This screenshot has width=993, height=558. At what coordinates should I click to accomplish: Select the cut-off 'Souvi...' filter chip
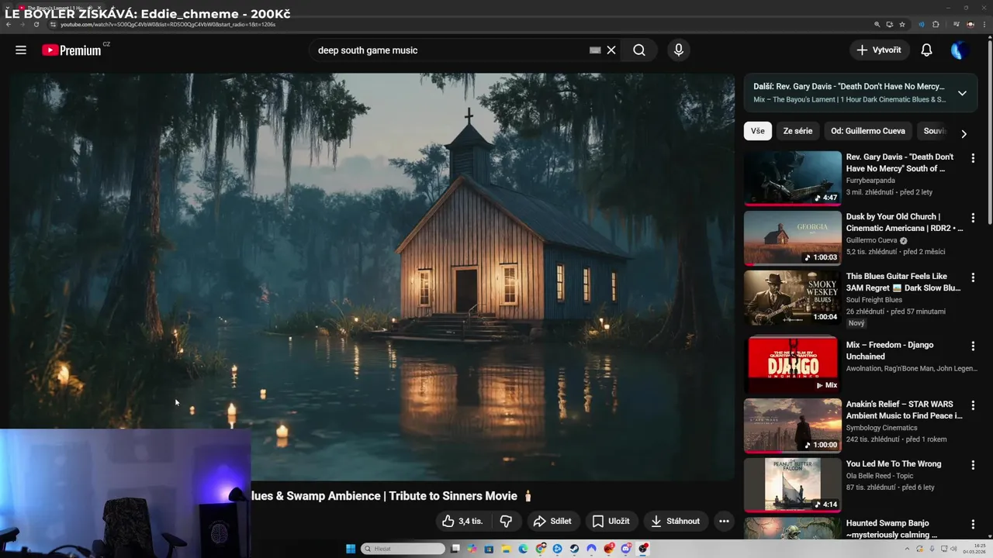935,131
